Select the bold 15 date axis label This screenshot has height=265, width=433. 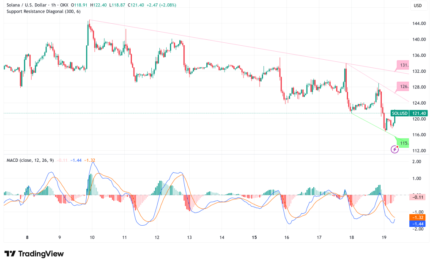pyautogui.click(x=255, y=237)
